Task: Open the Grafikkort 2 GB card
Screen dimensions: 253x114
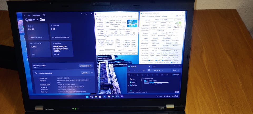Action: pyautogui.click(x=61, y=32)
